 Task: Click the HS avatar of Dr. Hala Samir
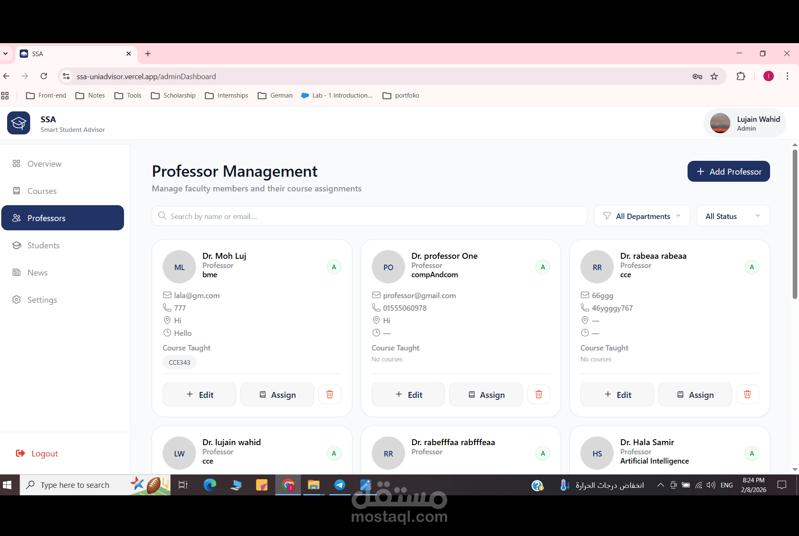click(597, 454)
